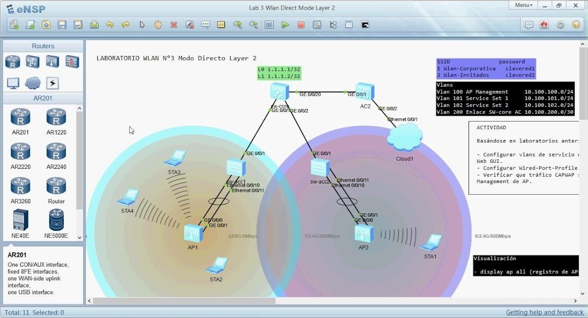
Task: Click the Zoom In magnifier icon
Action: 237,25
